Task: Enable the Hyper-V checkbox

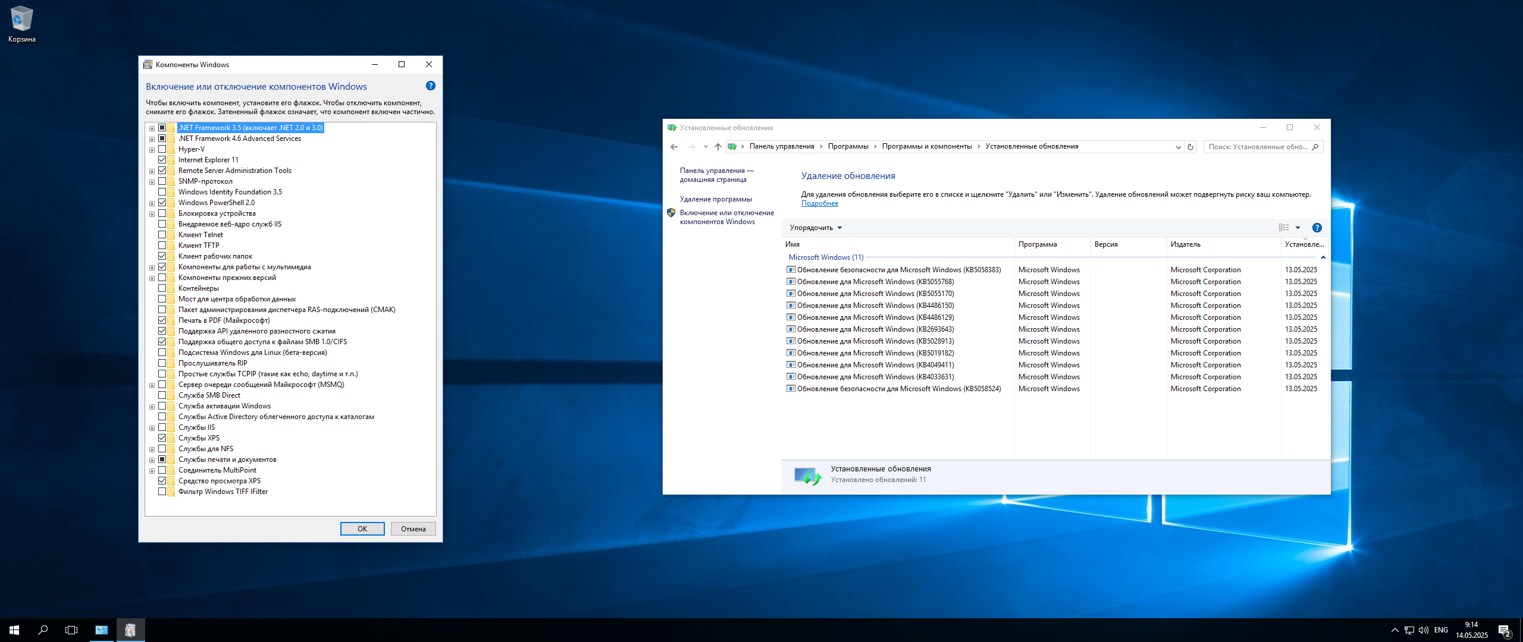Action: point(162,149)
